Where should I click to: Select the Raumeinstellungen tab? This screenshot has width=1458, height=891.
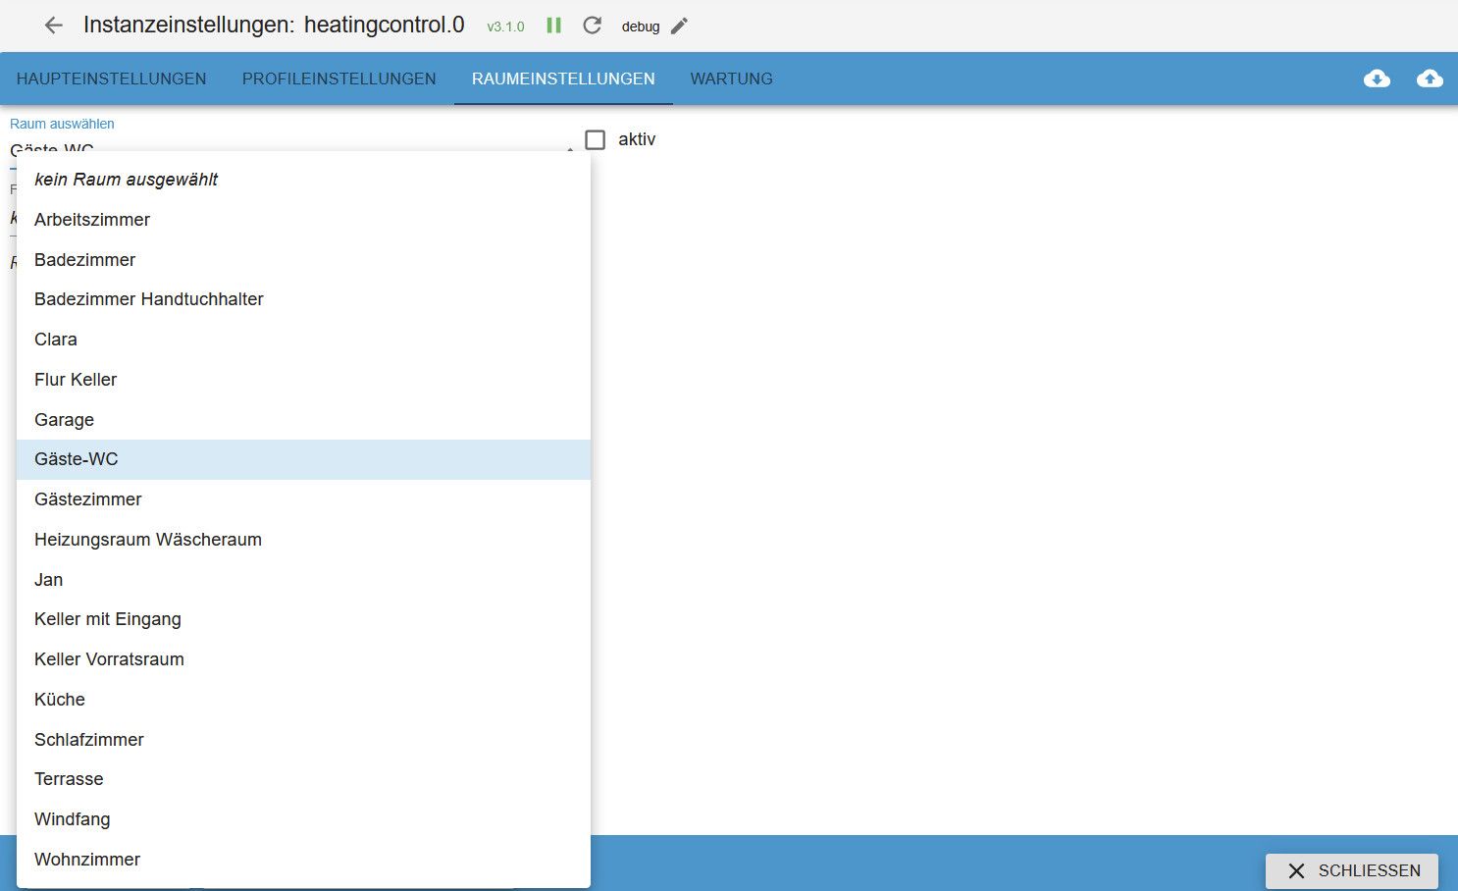(563, 79)
